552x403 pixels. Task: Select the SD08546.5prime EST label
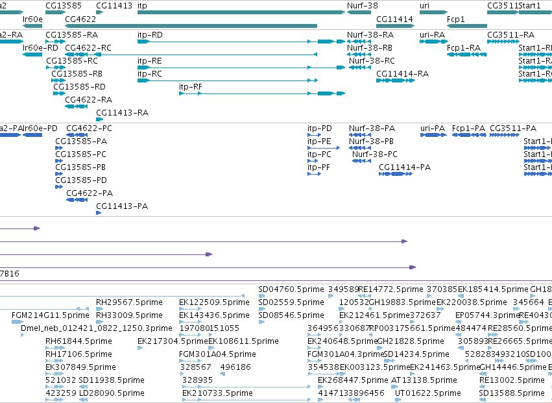tap(291, 315)
